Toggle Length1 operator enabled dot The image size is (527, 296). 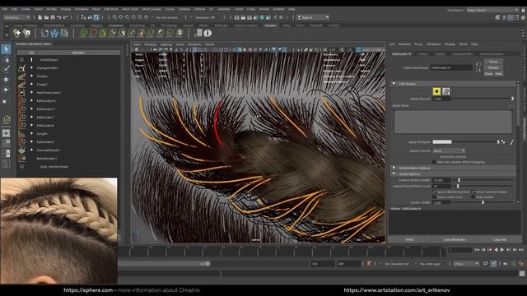[31, 133]
